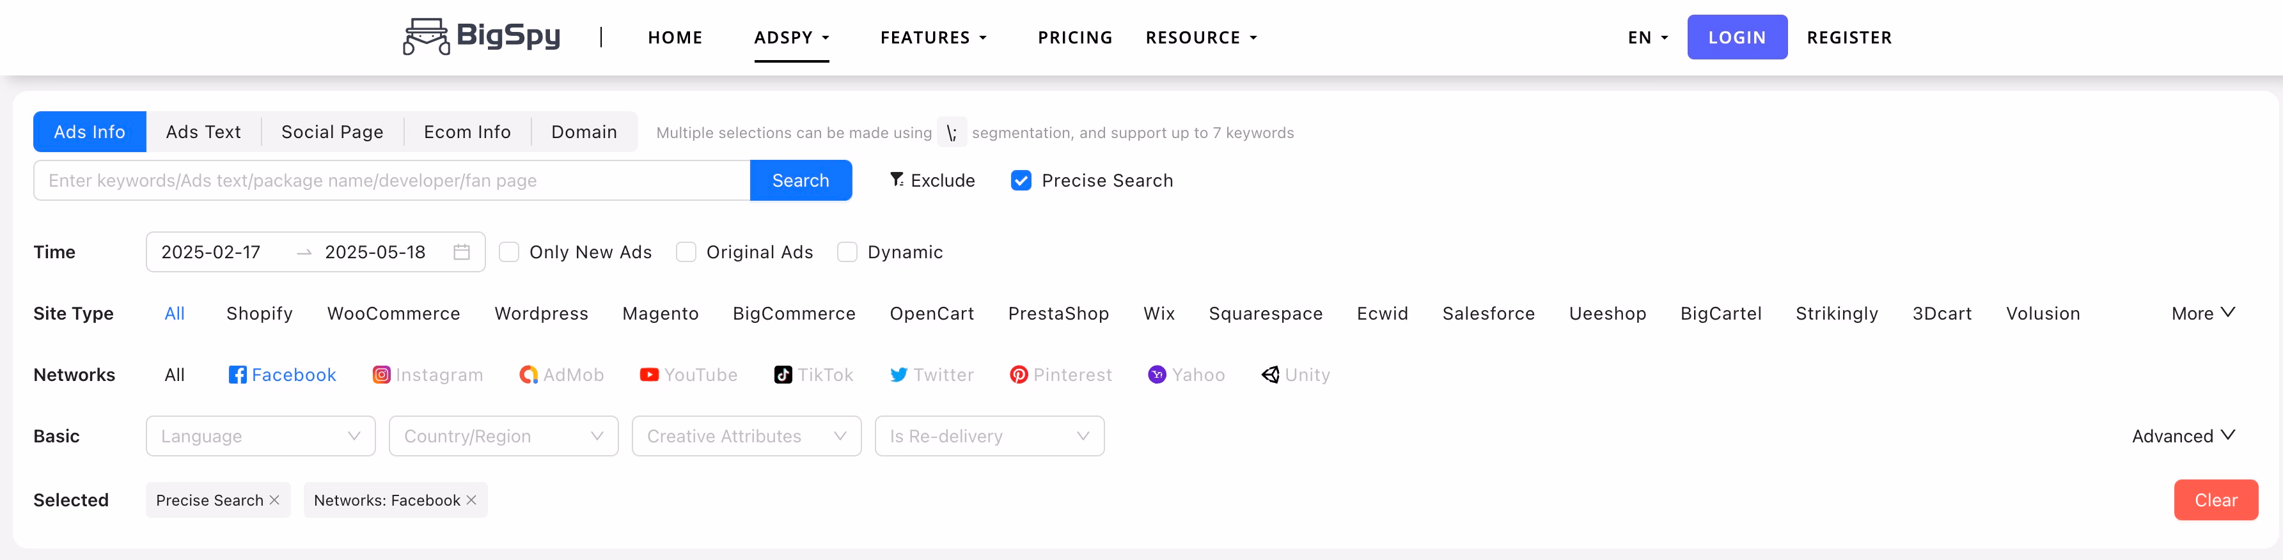
Task: Filter site type by Squarespace
Action: click(x=1266, y=314)
